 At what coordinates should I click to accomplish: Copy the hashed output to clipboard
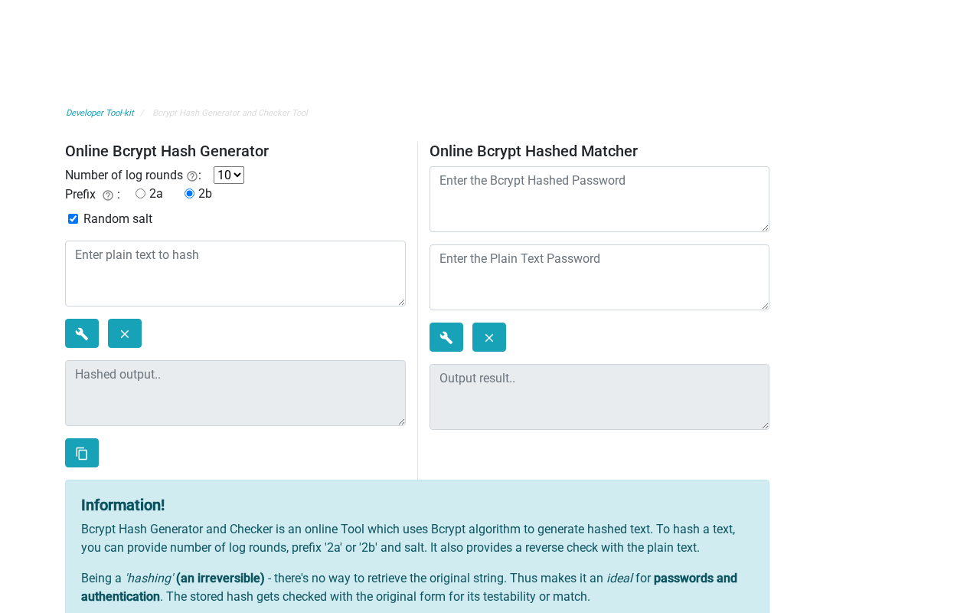82,453
